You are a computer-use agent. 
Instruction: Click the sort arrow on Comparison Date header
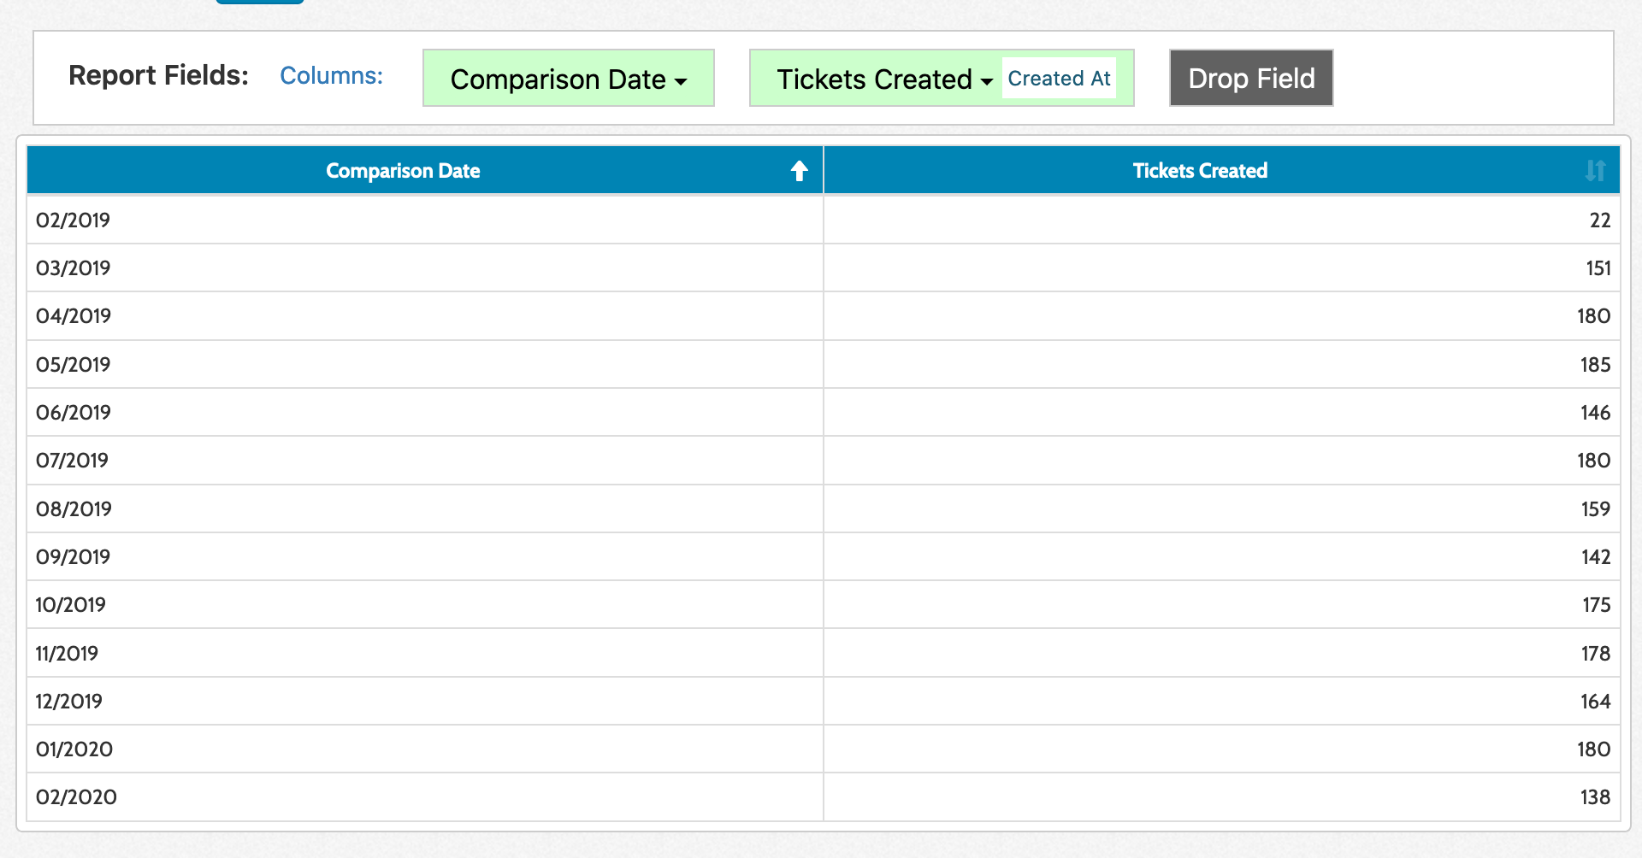[x=798, y=170]
